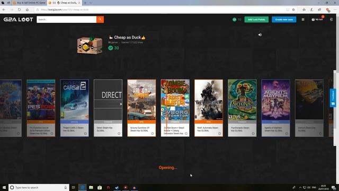Click the Cortana microphone icon
The width and height of the screenshot is (339, 191).
(x=66, y=187)
